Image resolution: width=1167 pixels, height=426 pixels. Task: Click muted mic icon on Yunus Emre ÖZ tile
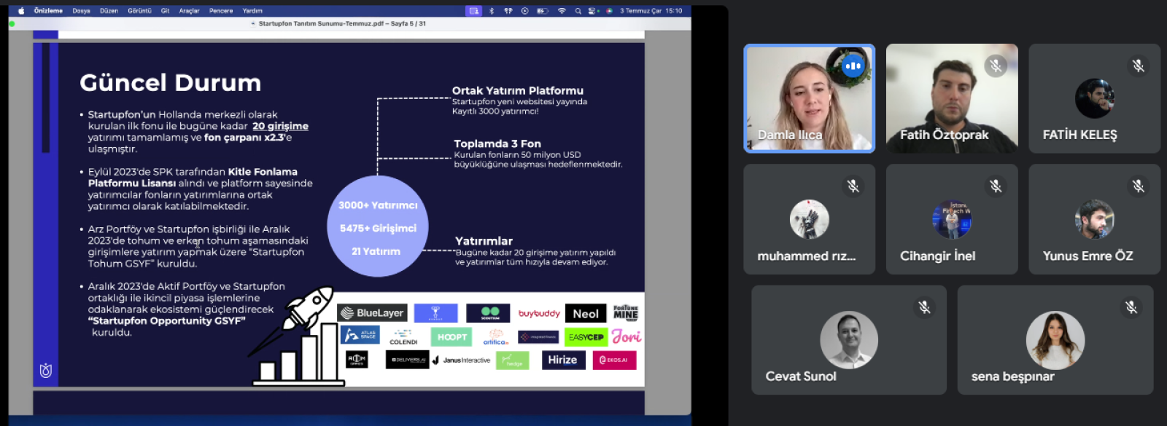[1138, 186]
